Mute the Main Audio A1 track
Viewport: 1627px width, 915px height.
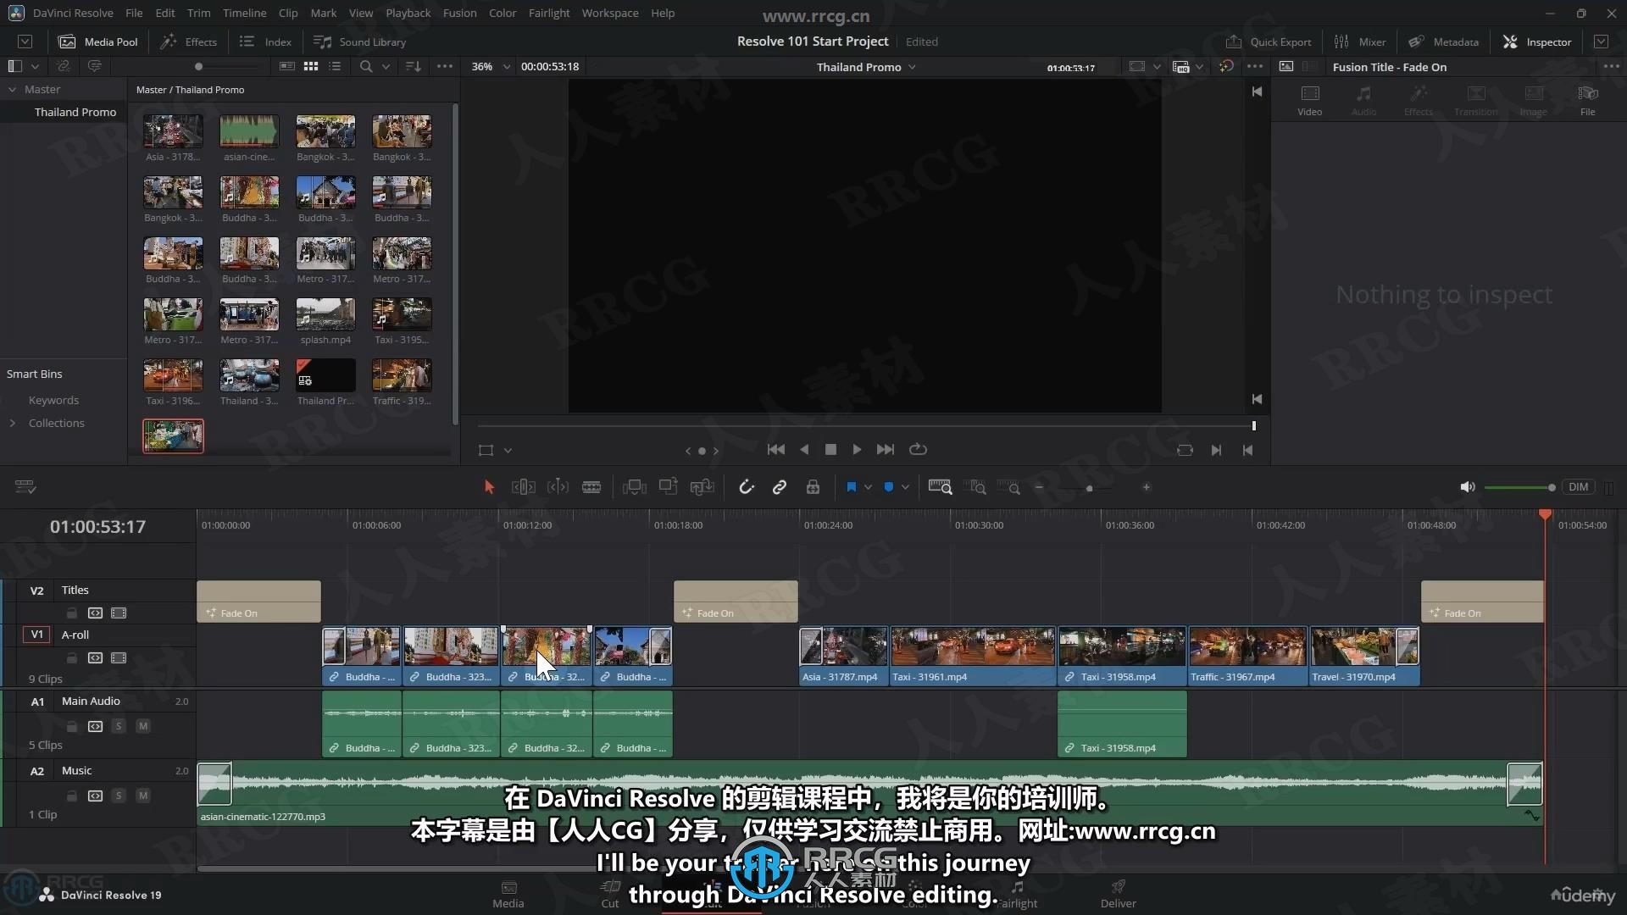click(143, 726)
